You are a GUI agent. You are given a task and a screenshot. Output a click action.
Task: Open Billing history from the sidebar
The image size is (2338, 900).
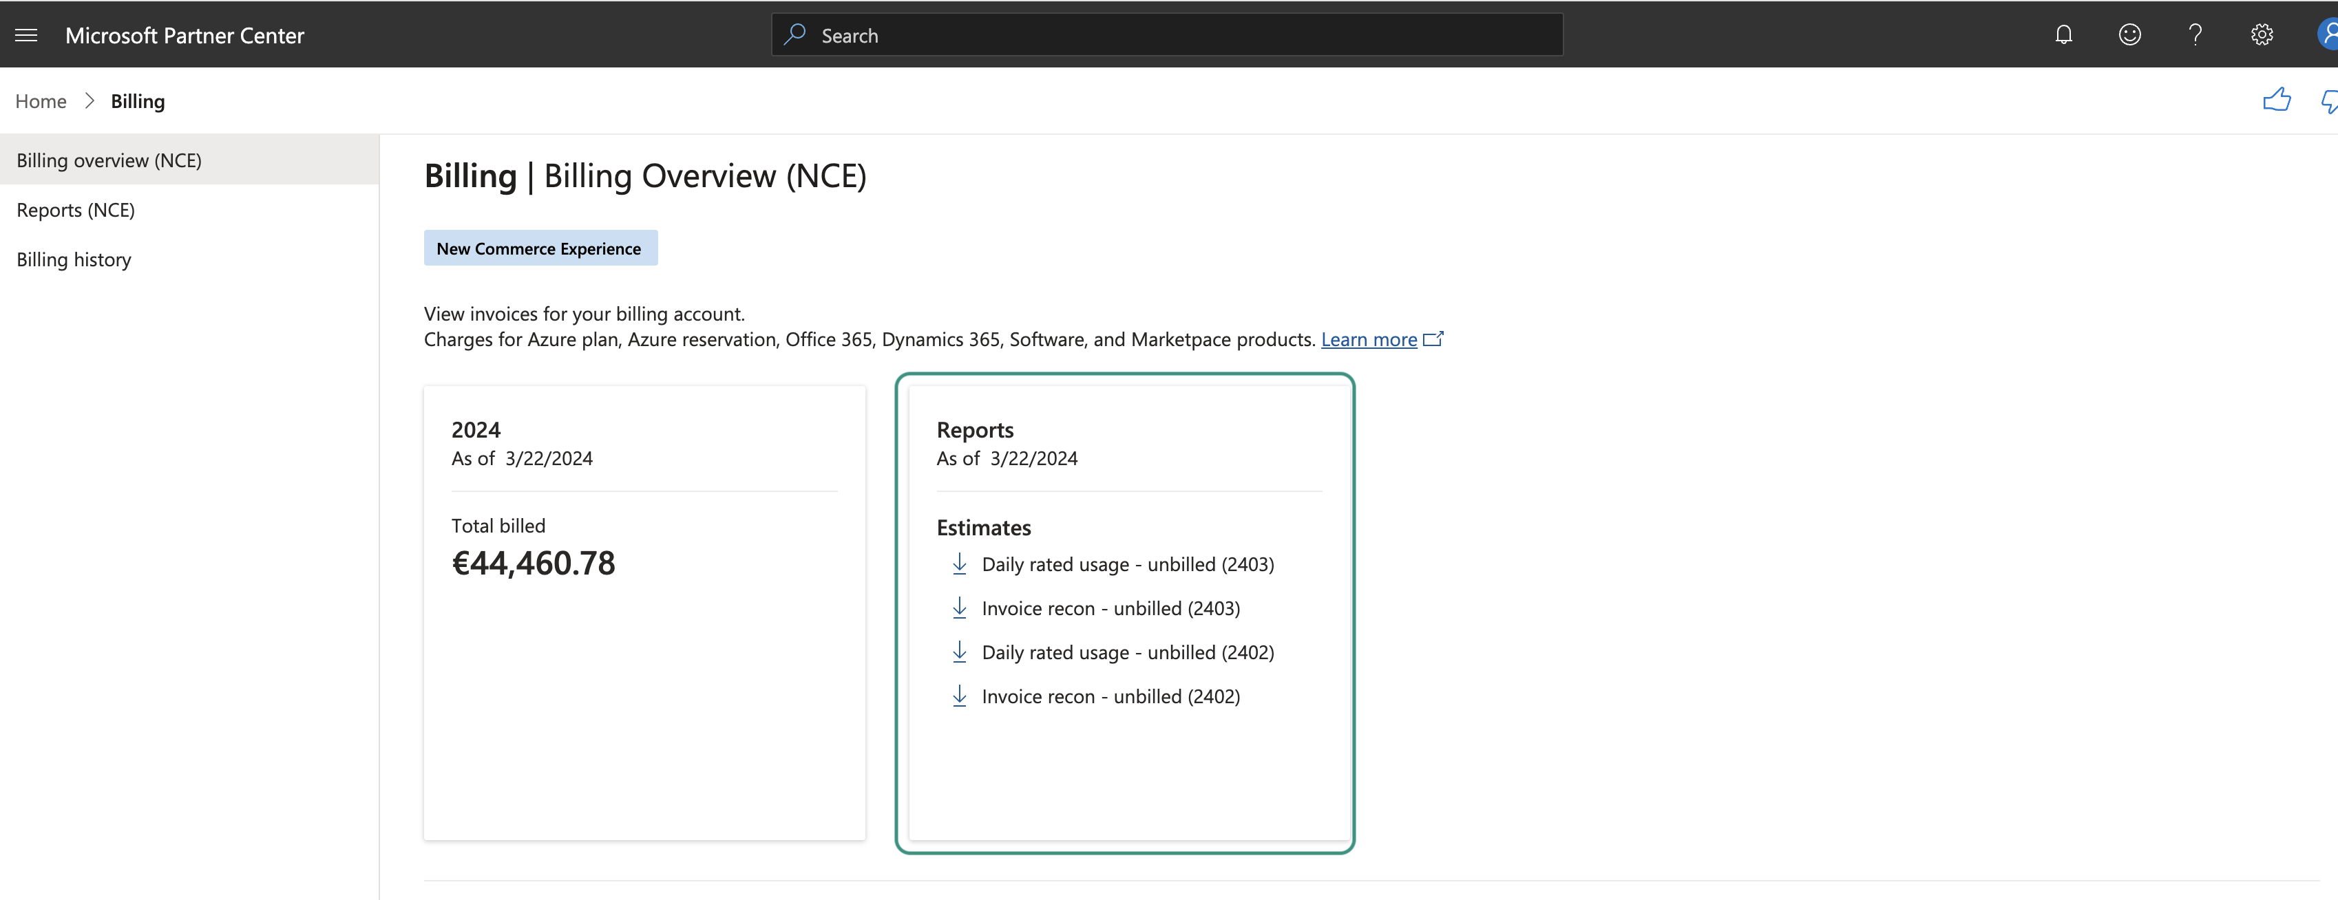click(x=74, y=259)
